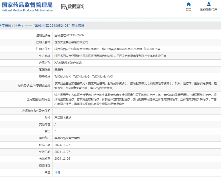Click the 管理类别 row label
The image size is (221, 179).
[x=44, y=70]
